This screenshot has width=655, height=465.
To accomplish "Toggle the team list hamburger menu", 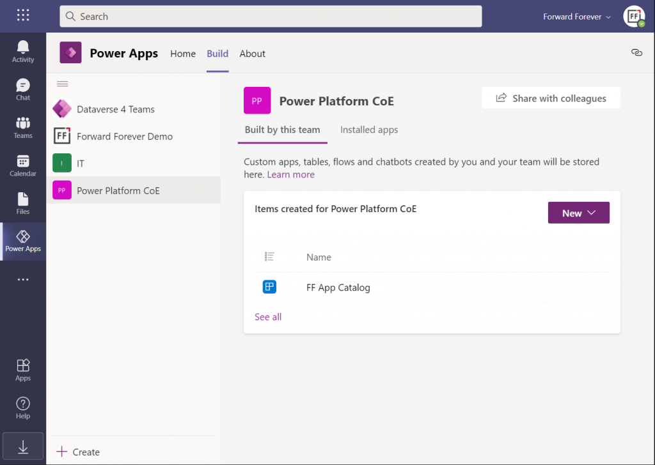I will tap(62, 84).
